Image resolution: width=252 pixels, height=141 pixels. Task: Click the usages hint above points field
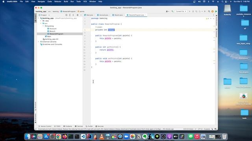[99, 27]
